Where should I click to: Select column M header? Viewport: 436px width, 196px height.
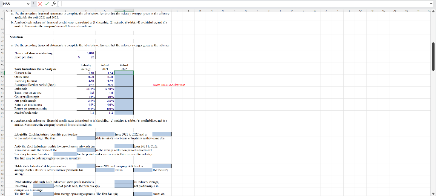pyautogui.click(x=200, y=11)
